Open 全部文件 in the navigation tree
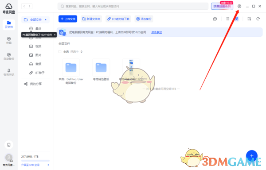266x170 pixels. pyautogui.click(x=35, y=20)
